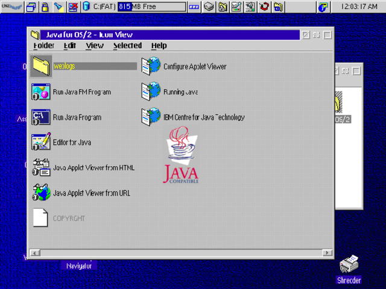Maximize the background window
The width and height of the screenshot is (386, 289).
point(356,71)
